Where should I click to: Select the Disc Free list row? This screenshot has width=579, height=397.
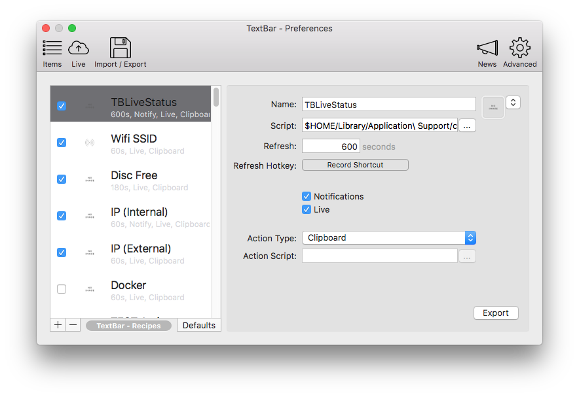pos(131,179)
